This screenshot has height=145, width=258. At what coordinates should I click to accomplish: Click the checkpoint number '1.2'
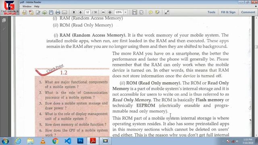click(x=64, y=72)
